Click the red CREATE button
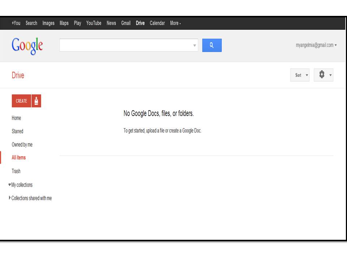This screenshot has width=347, height=260. pyautogui.click(x=21, y=101)
